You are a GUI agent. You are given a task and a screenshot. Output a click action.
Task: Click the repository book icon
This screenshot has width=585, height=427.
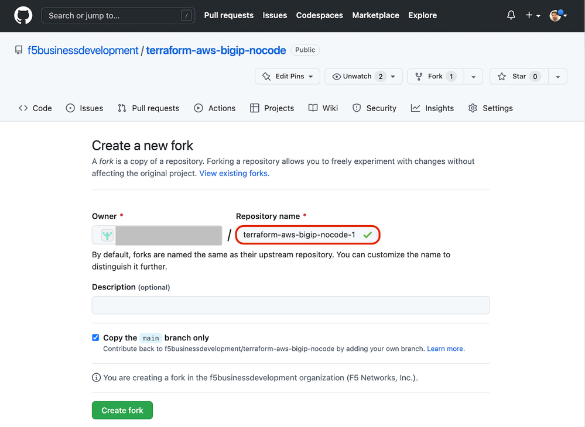point(19,50)
